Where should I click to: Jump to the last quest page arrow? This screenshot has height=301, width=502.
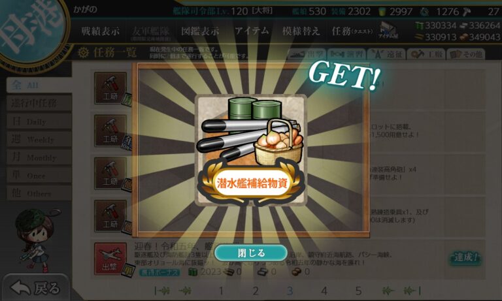point(412,291)
